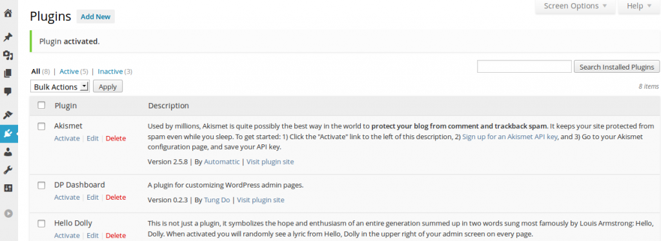Image resolution: width=661 pixels, height=241 pixels.
Task: Open Comments speech bubble icon
Action: click(8, 92)
